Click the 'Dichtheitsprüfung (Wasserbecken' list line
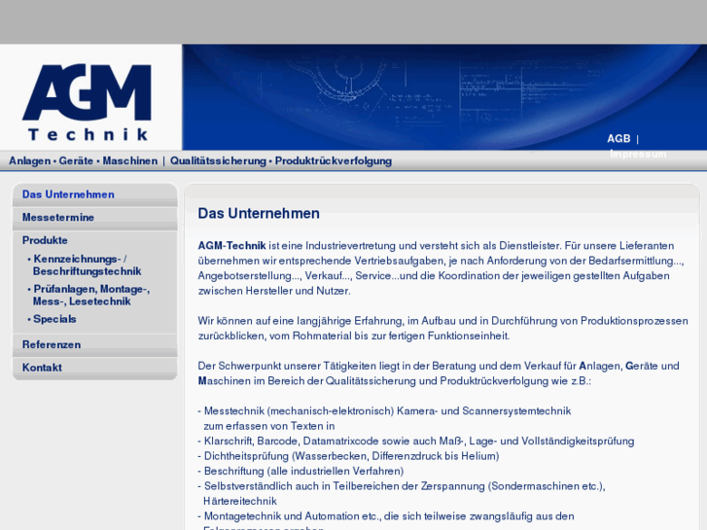Viewport: 707px width, 530px height. pos(348,456)
